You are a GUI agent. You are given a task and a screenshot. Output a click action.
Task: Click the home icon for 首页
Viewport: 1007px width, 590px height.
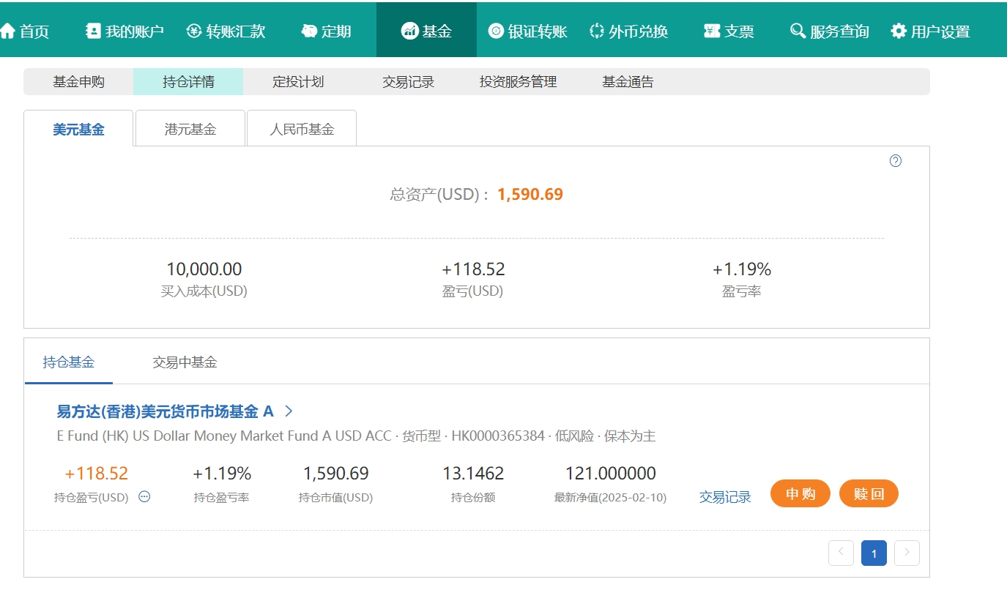pos(8,31)
